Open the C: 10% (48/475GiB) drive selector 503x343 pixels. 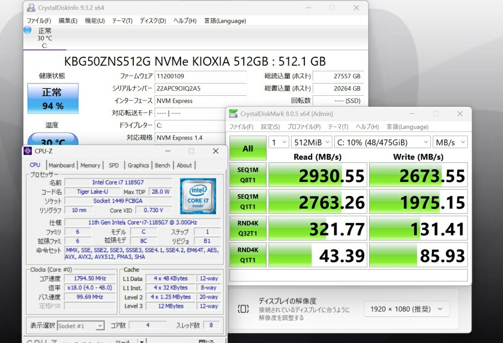pos(382,142)
